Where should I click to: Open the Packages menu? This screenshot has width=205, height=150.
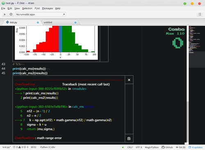coord(47,8)
